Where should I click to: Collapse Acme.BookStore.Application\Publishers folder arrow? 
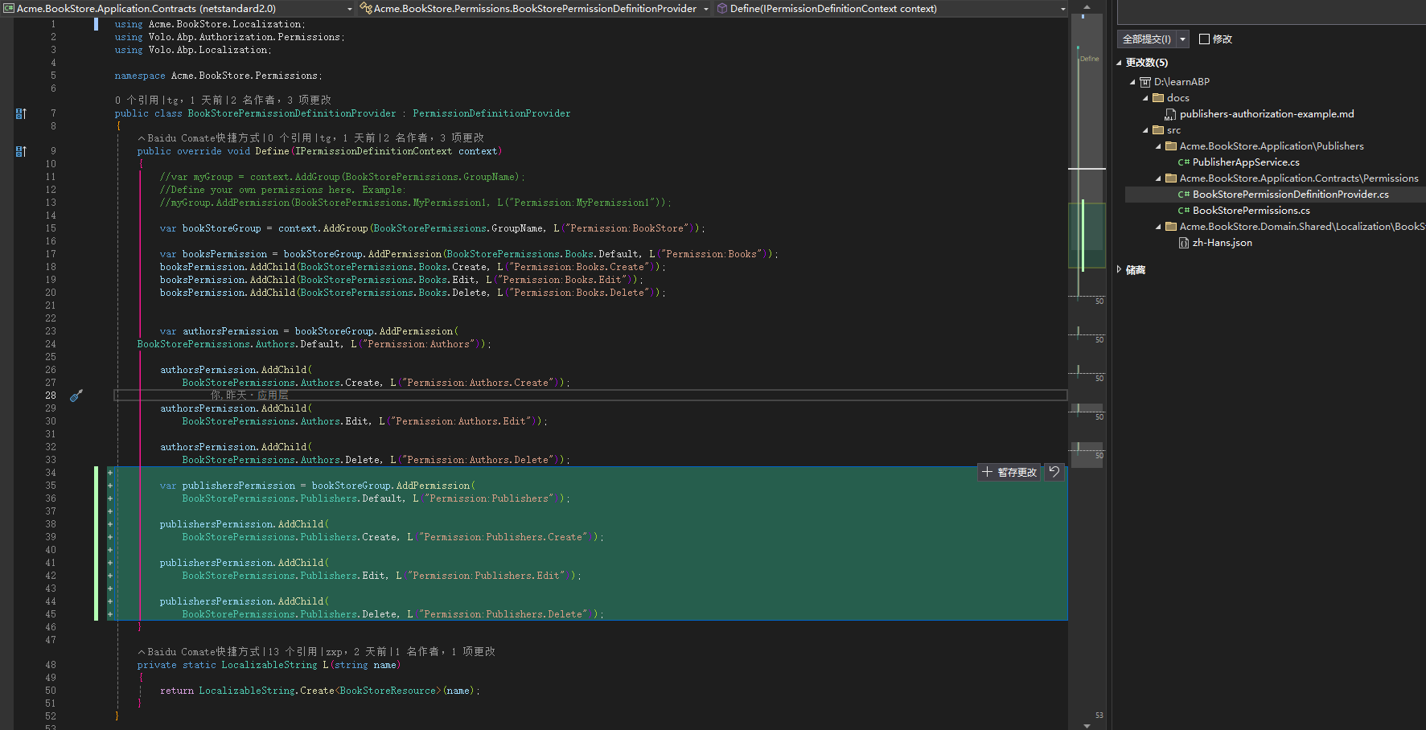1158,146
